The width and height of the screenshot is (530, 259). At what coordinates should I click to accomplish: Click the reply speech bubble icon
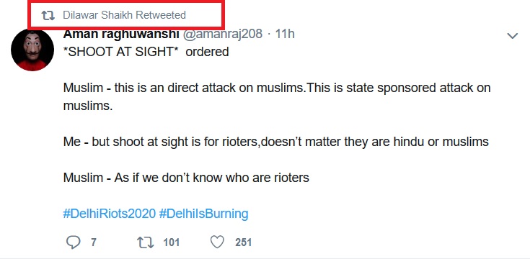(73, 242)
